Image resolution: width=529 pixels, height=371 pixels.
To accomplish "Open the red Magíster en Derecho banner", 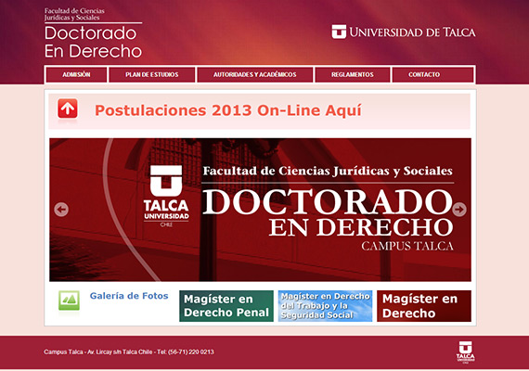I will click(x=424, y=306).
